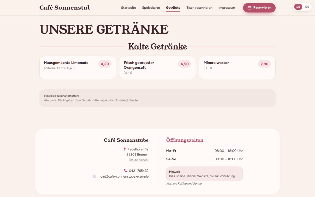Click the Fedelhören 12 street address
Screen dimensions: 315x197
138,149
